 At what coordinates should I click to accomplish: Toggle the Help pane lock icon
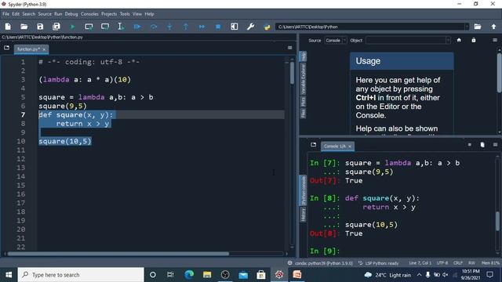coord(474,40)
